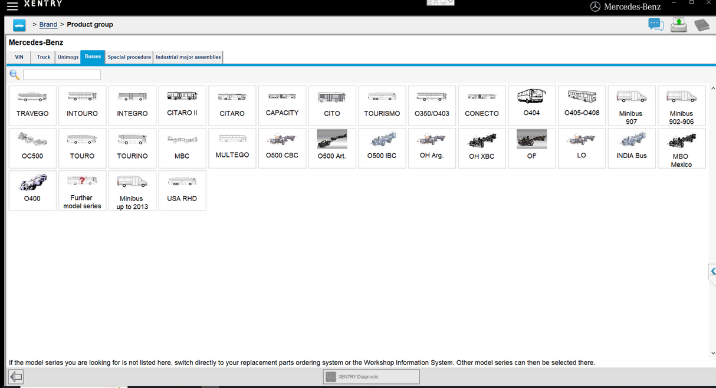This screenshot has height=388, width=716.
Task: Select Industrial major assemblies tab
Action: coord(188,57)
